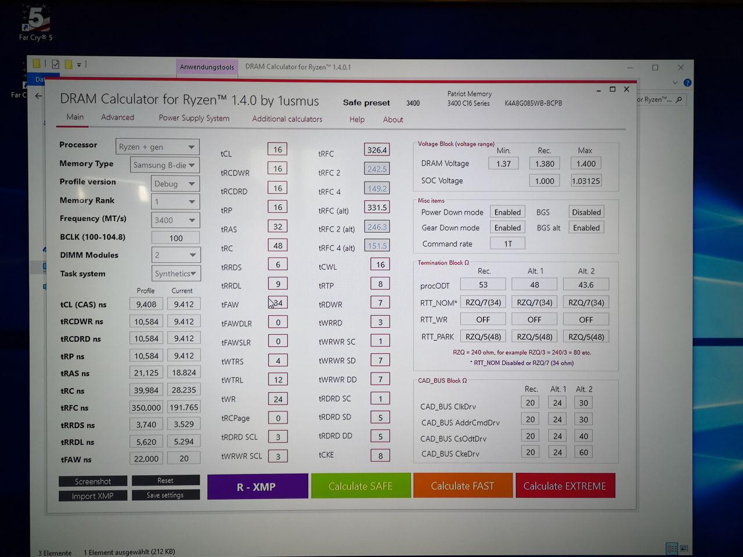The height and width of the screenshot is (557, 743).
Task: Open the Help tab
Action: point(357,119)
